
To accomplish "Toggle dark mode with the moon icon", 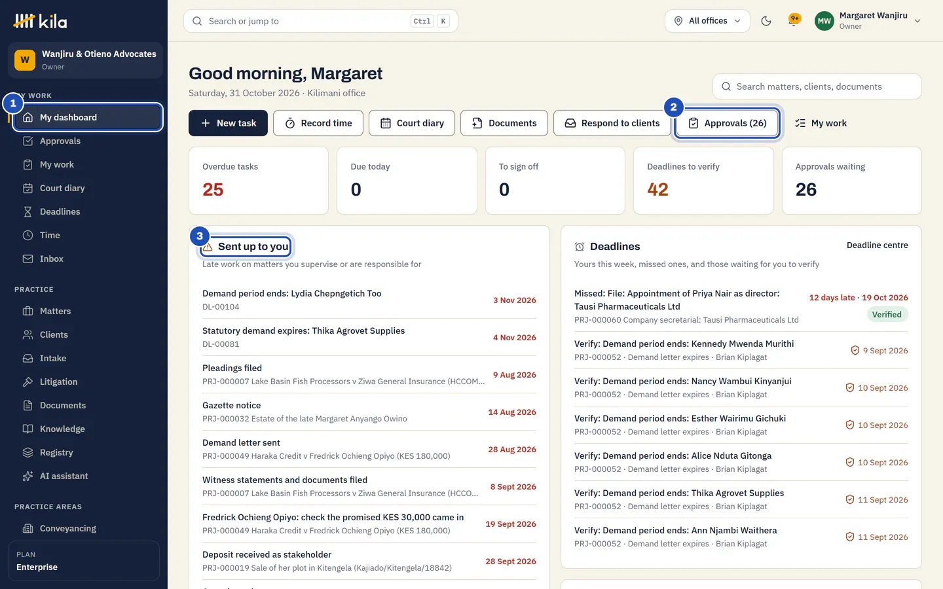I will coord(766,21).
